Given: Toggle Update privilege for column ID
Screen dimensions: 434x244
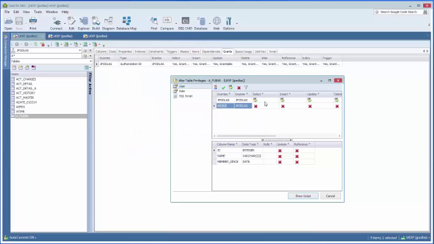Looking at the screenshot, I should (280, 150).
